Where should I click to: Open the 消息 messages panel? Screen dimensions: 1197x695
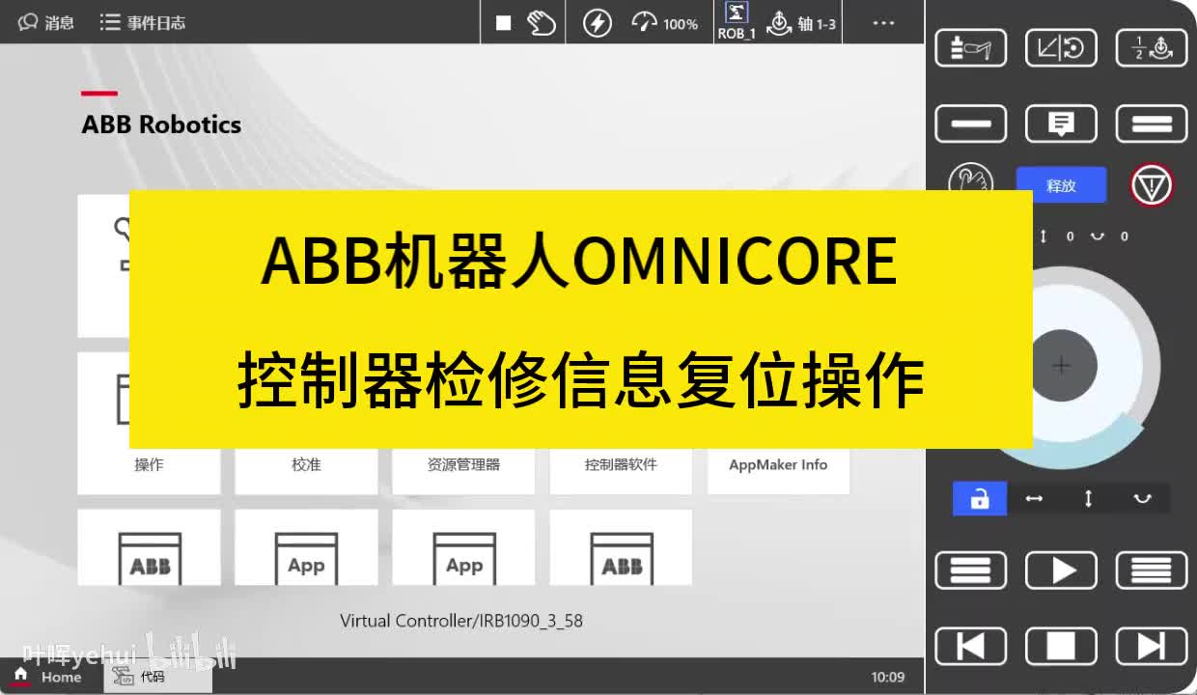pos(46,22)
